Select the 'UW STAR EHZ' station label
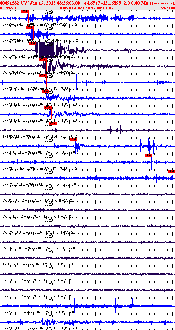Viewport: 175px width, 330px height. 13,152
